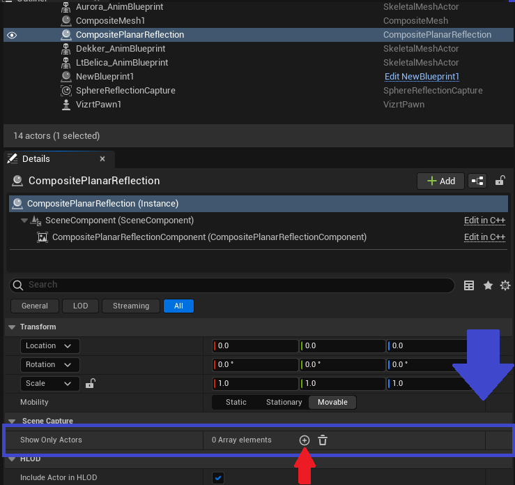
Task: Click the Scale lock ratio icon
Action: coord(90,384)
